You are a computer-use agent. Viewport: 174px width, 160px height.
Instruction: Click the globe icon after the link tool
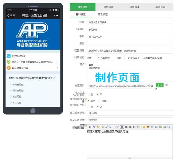click(156, 127)
